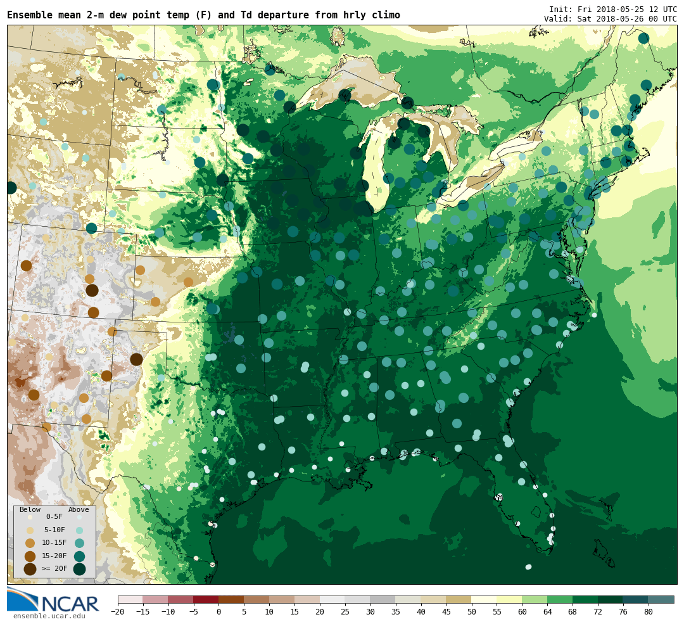Select the Below 10-15F orange-brown legend circle
Image resolution: width=684 pixels, height=624 pixels.
pos(30,543)
